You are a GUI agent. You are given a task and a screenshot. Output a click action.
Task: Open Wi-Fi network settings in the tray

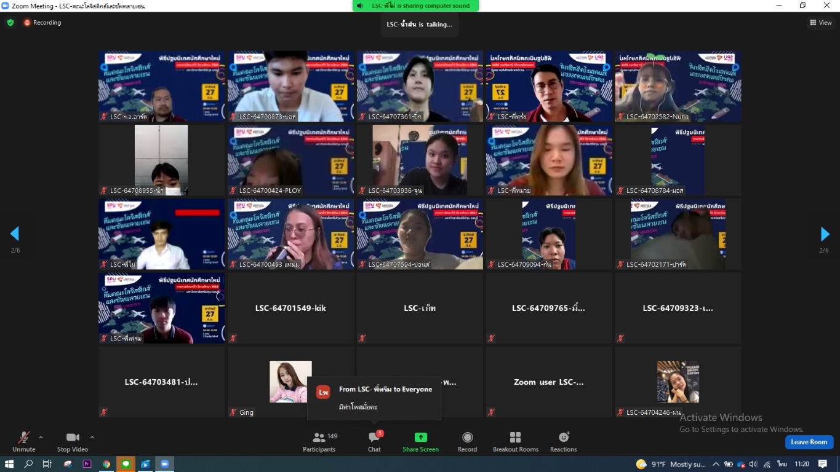coord(767,464)
